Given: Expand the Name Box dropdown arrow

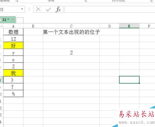Looking at the screenshot, I should [x=22, y=9].
